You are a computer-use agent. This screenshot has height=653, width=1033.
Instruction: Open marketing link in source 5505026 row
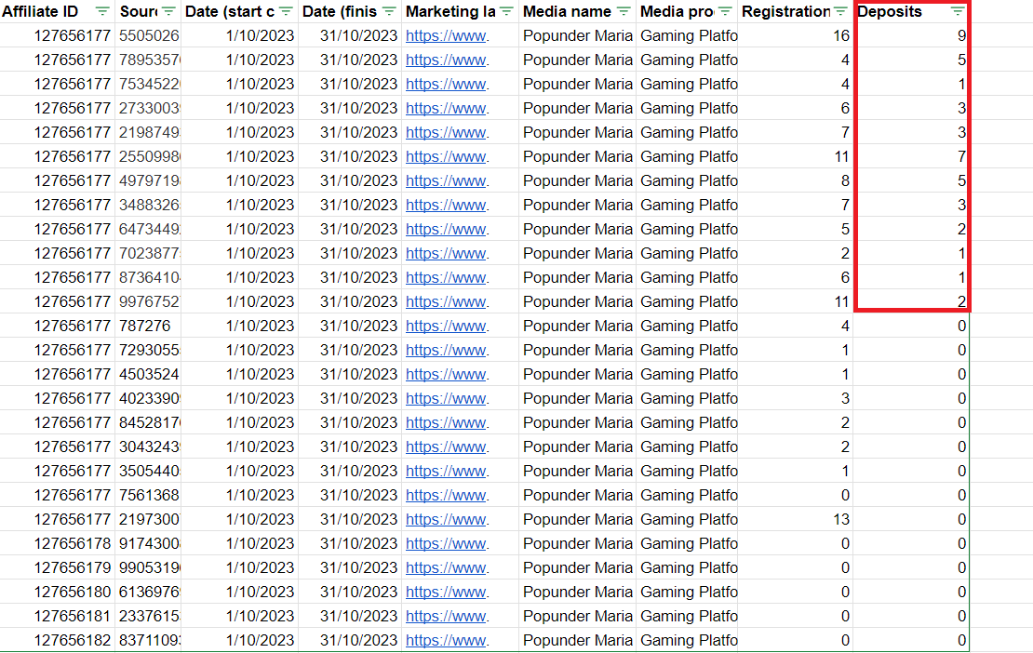(446, 36)
